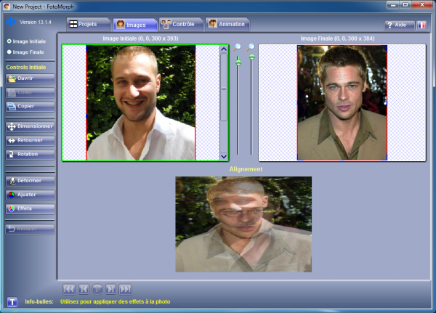Open the Effets photo effects
Image resolution: width=436 pixels, height=313 pixels.
tap(31, 208)
